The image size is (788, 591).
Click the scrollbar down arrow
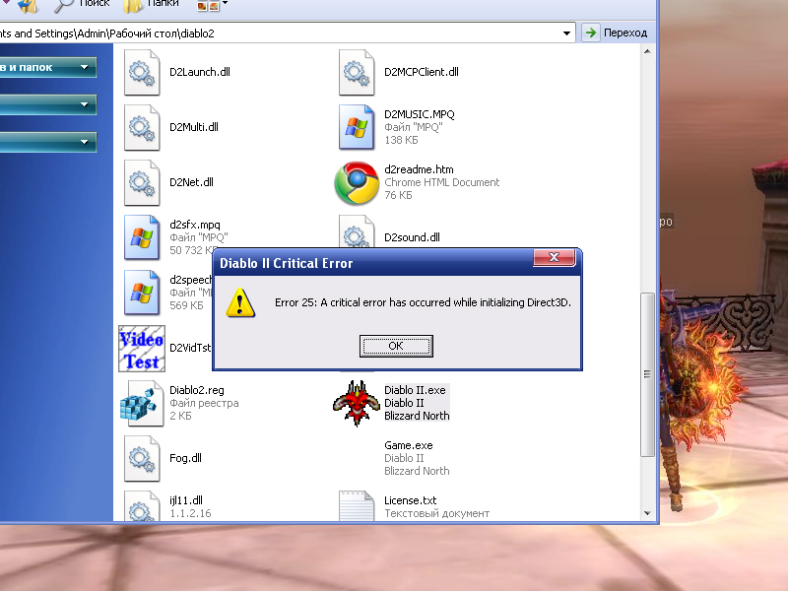(647, 513)
